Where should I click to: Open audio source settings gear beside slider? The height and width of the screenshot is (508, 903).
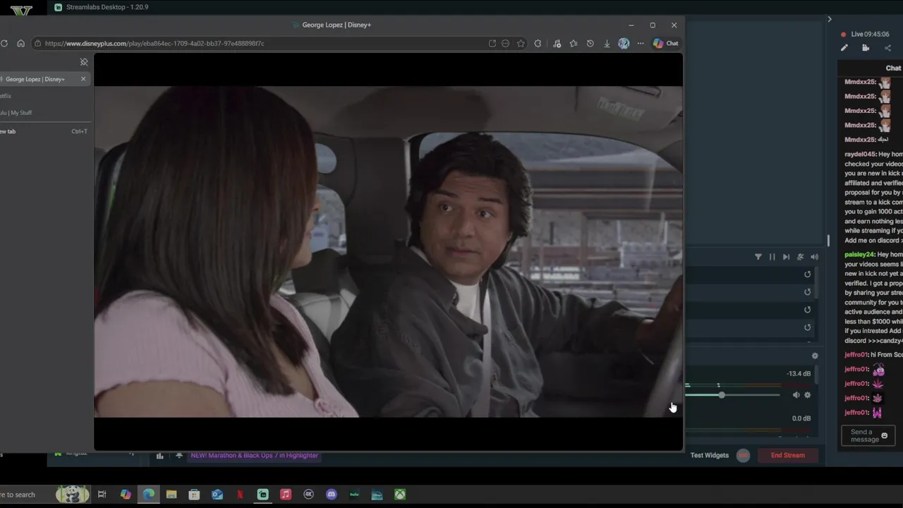(x=808, y=395)
